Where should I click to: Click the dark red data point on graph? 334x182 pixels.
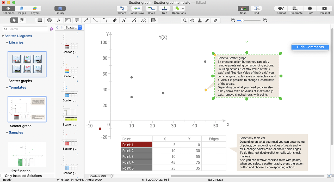100,129
